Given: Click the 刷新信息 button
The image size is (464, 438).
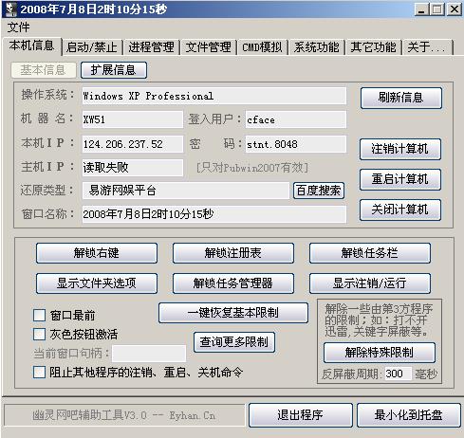Looking at the screenshot, I should pyautogui.click(x=401, y=98).
